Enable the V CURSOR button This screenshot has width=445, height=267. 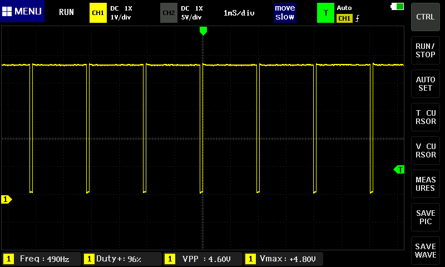pyautogui.click(x=426, y=150)
